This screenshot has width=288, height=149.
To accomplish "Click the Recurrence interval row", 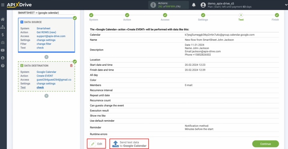I will (184, 90).
